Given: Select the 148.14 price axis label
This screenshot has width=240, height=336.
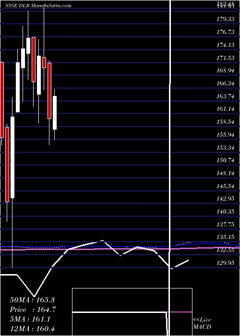Looking at the screenshot, I should click(225, 173).
